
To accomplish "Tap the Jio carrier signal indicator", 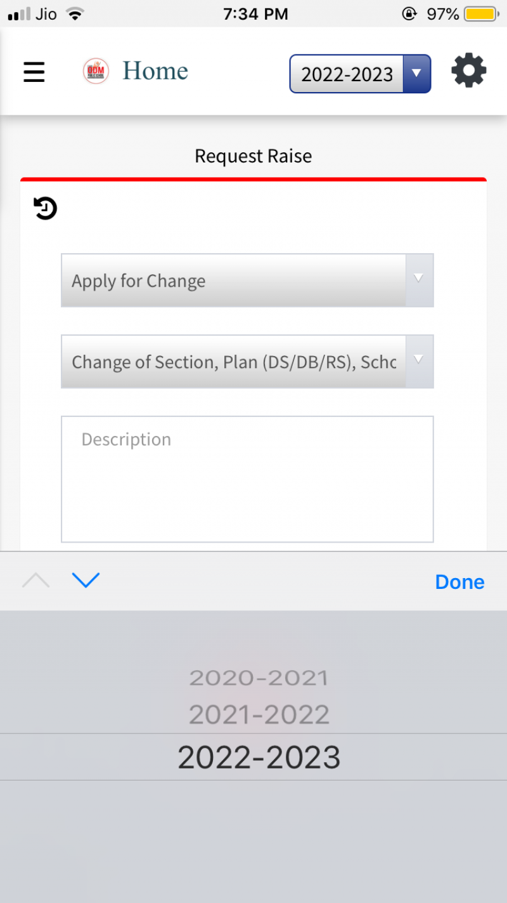I will (33, 14).
